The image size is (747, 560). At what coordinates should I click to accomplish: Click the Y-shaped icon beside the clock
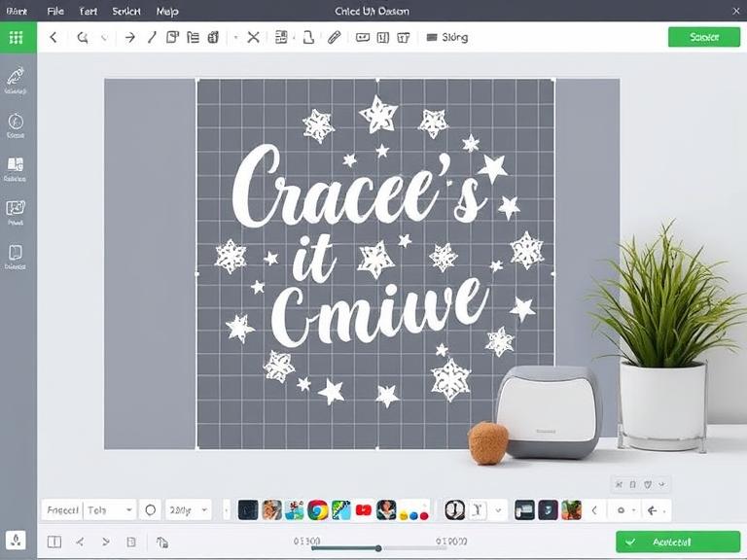pyautogui.click(x=478, y=510)
